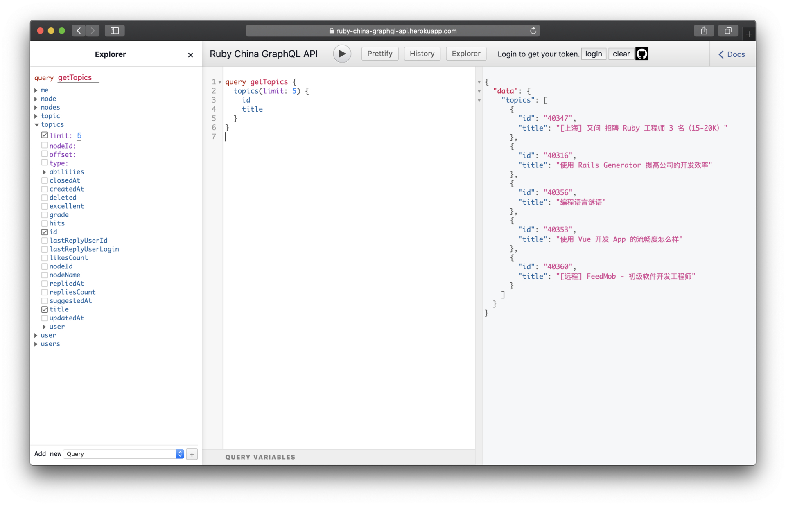Check the deleted field

coord(45,197)
